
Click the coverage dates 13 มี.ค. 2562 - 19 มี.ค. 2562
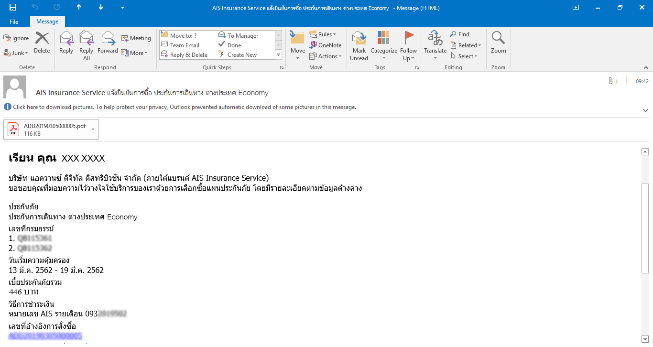56,271
